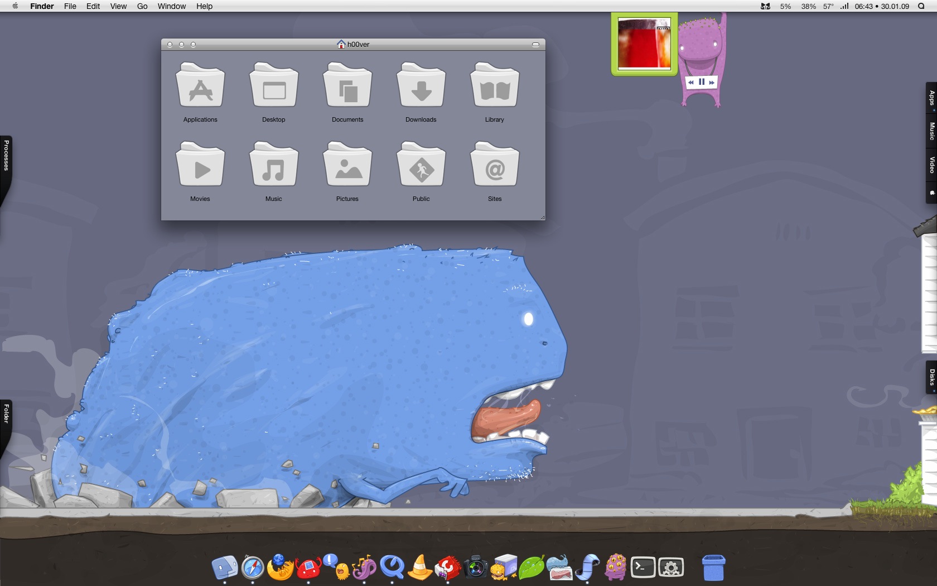Pause playback on purple monster widget
The width and height of the screenshot is (937, 586).
702,82
